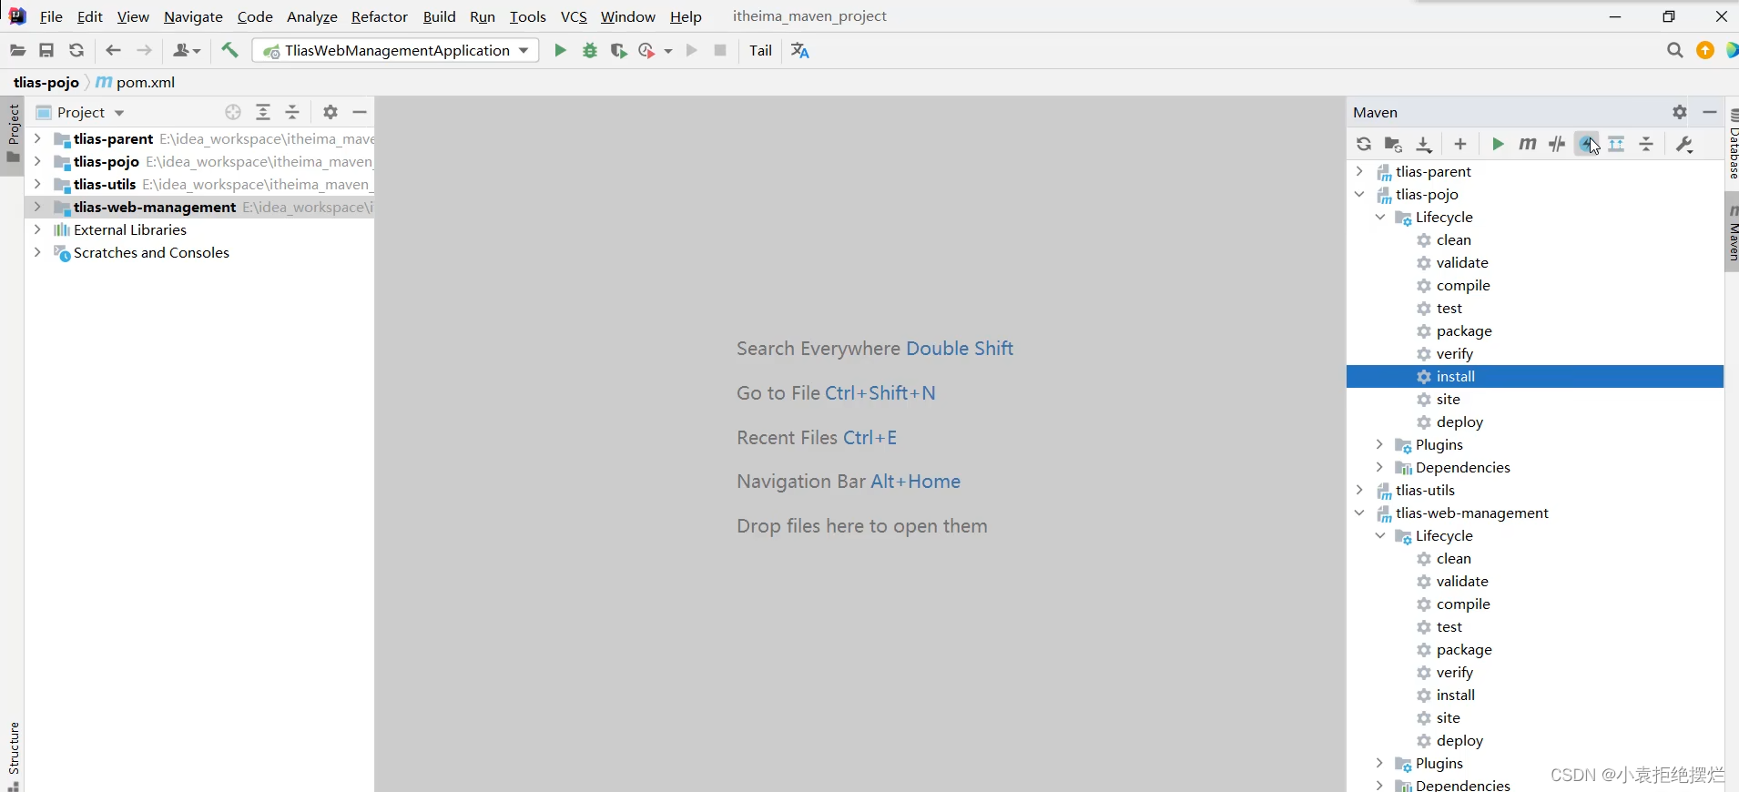Image resolution: width=1739 pixels, height=792 pixels.
Task: Generate sources and update folders in Maven
Action: tap(1393, 144)
